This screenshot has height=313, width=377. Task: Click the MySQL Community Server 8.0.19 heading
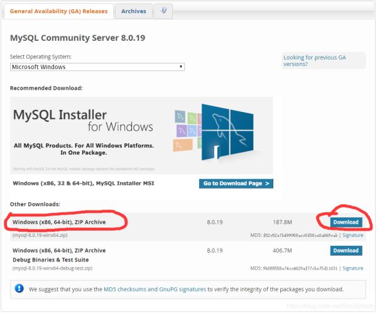pos(78,38)
